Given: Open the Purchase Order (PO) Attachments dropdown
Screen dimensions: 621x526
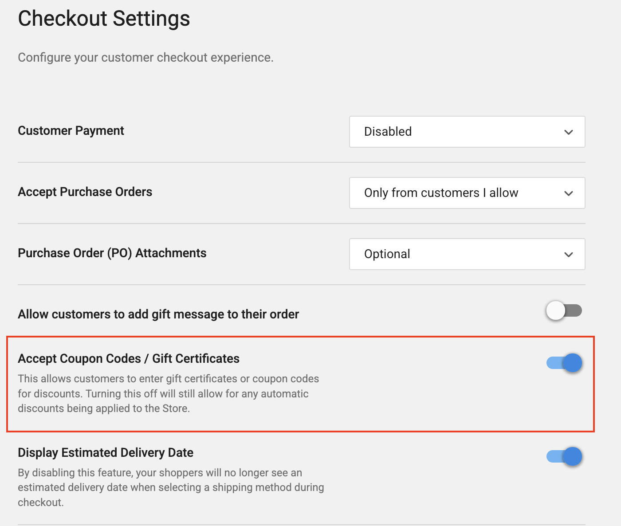Looking at the screenshot, I should tap(467, 254).
